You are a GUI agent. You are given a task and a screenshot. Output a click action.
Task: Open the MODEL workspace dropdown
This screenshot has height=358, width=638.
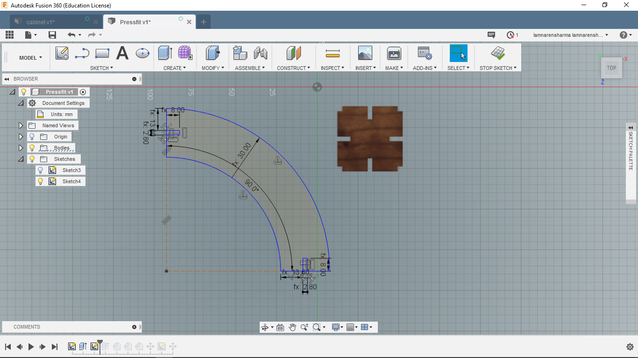[x=30, y=58]
